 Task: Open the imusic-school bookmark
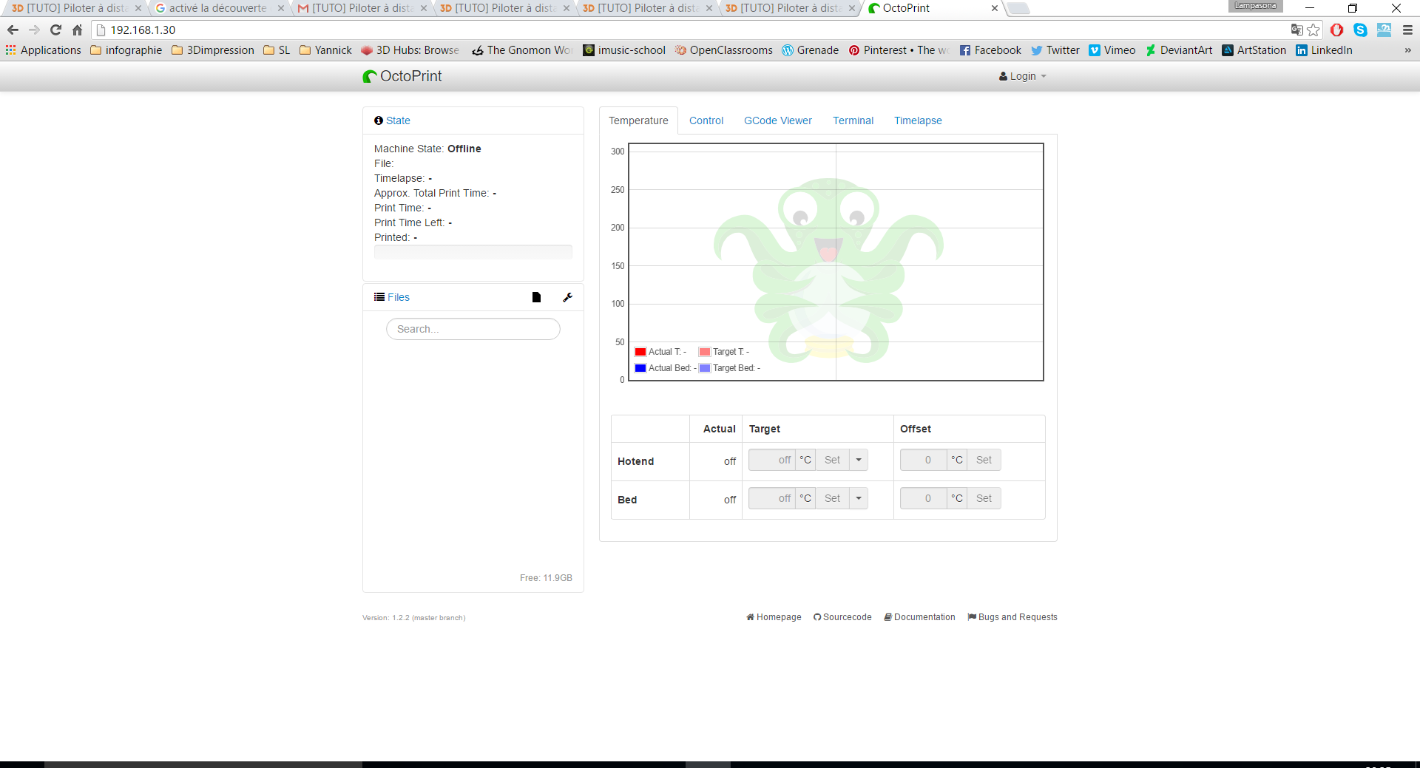pyautogui.click(x=624, y=50)
